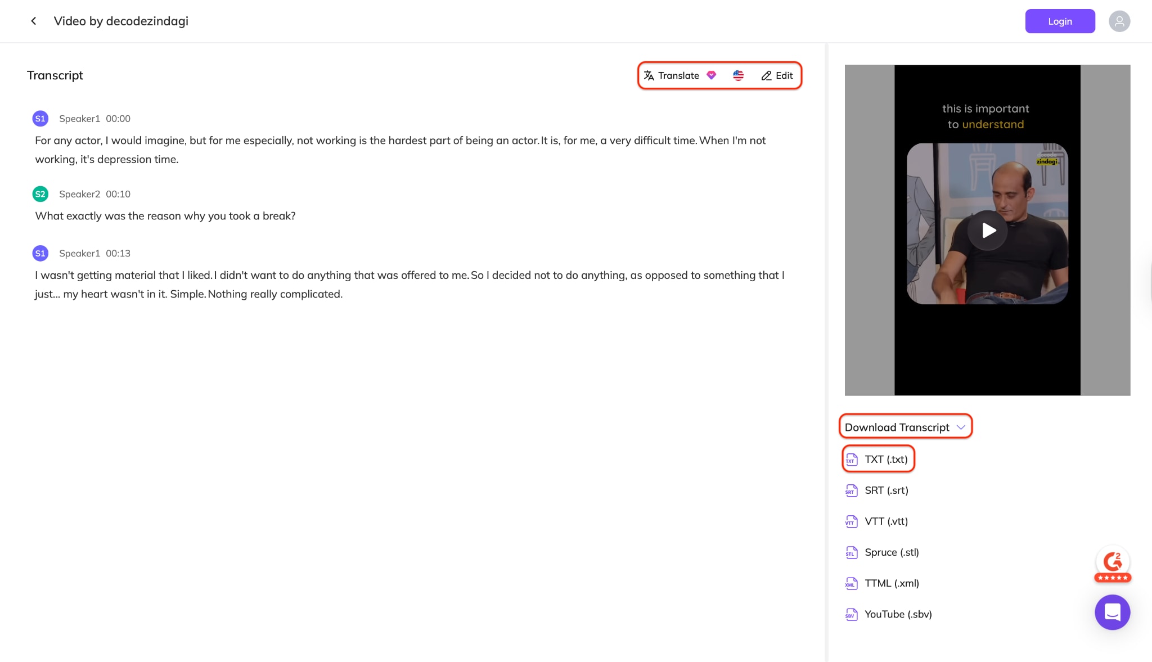Open the TXT (.txt) download format icon
The image size is (1152, 662).
point(852,460)
